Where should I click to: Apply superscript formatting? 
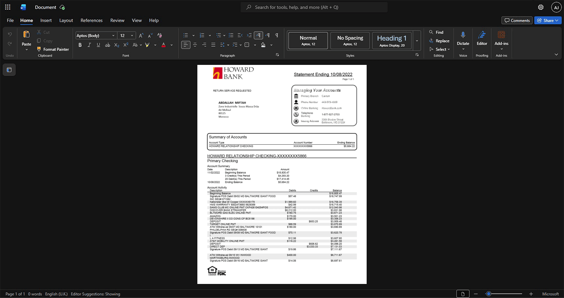126,45
